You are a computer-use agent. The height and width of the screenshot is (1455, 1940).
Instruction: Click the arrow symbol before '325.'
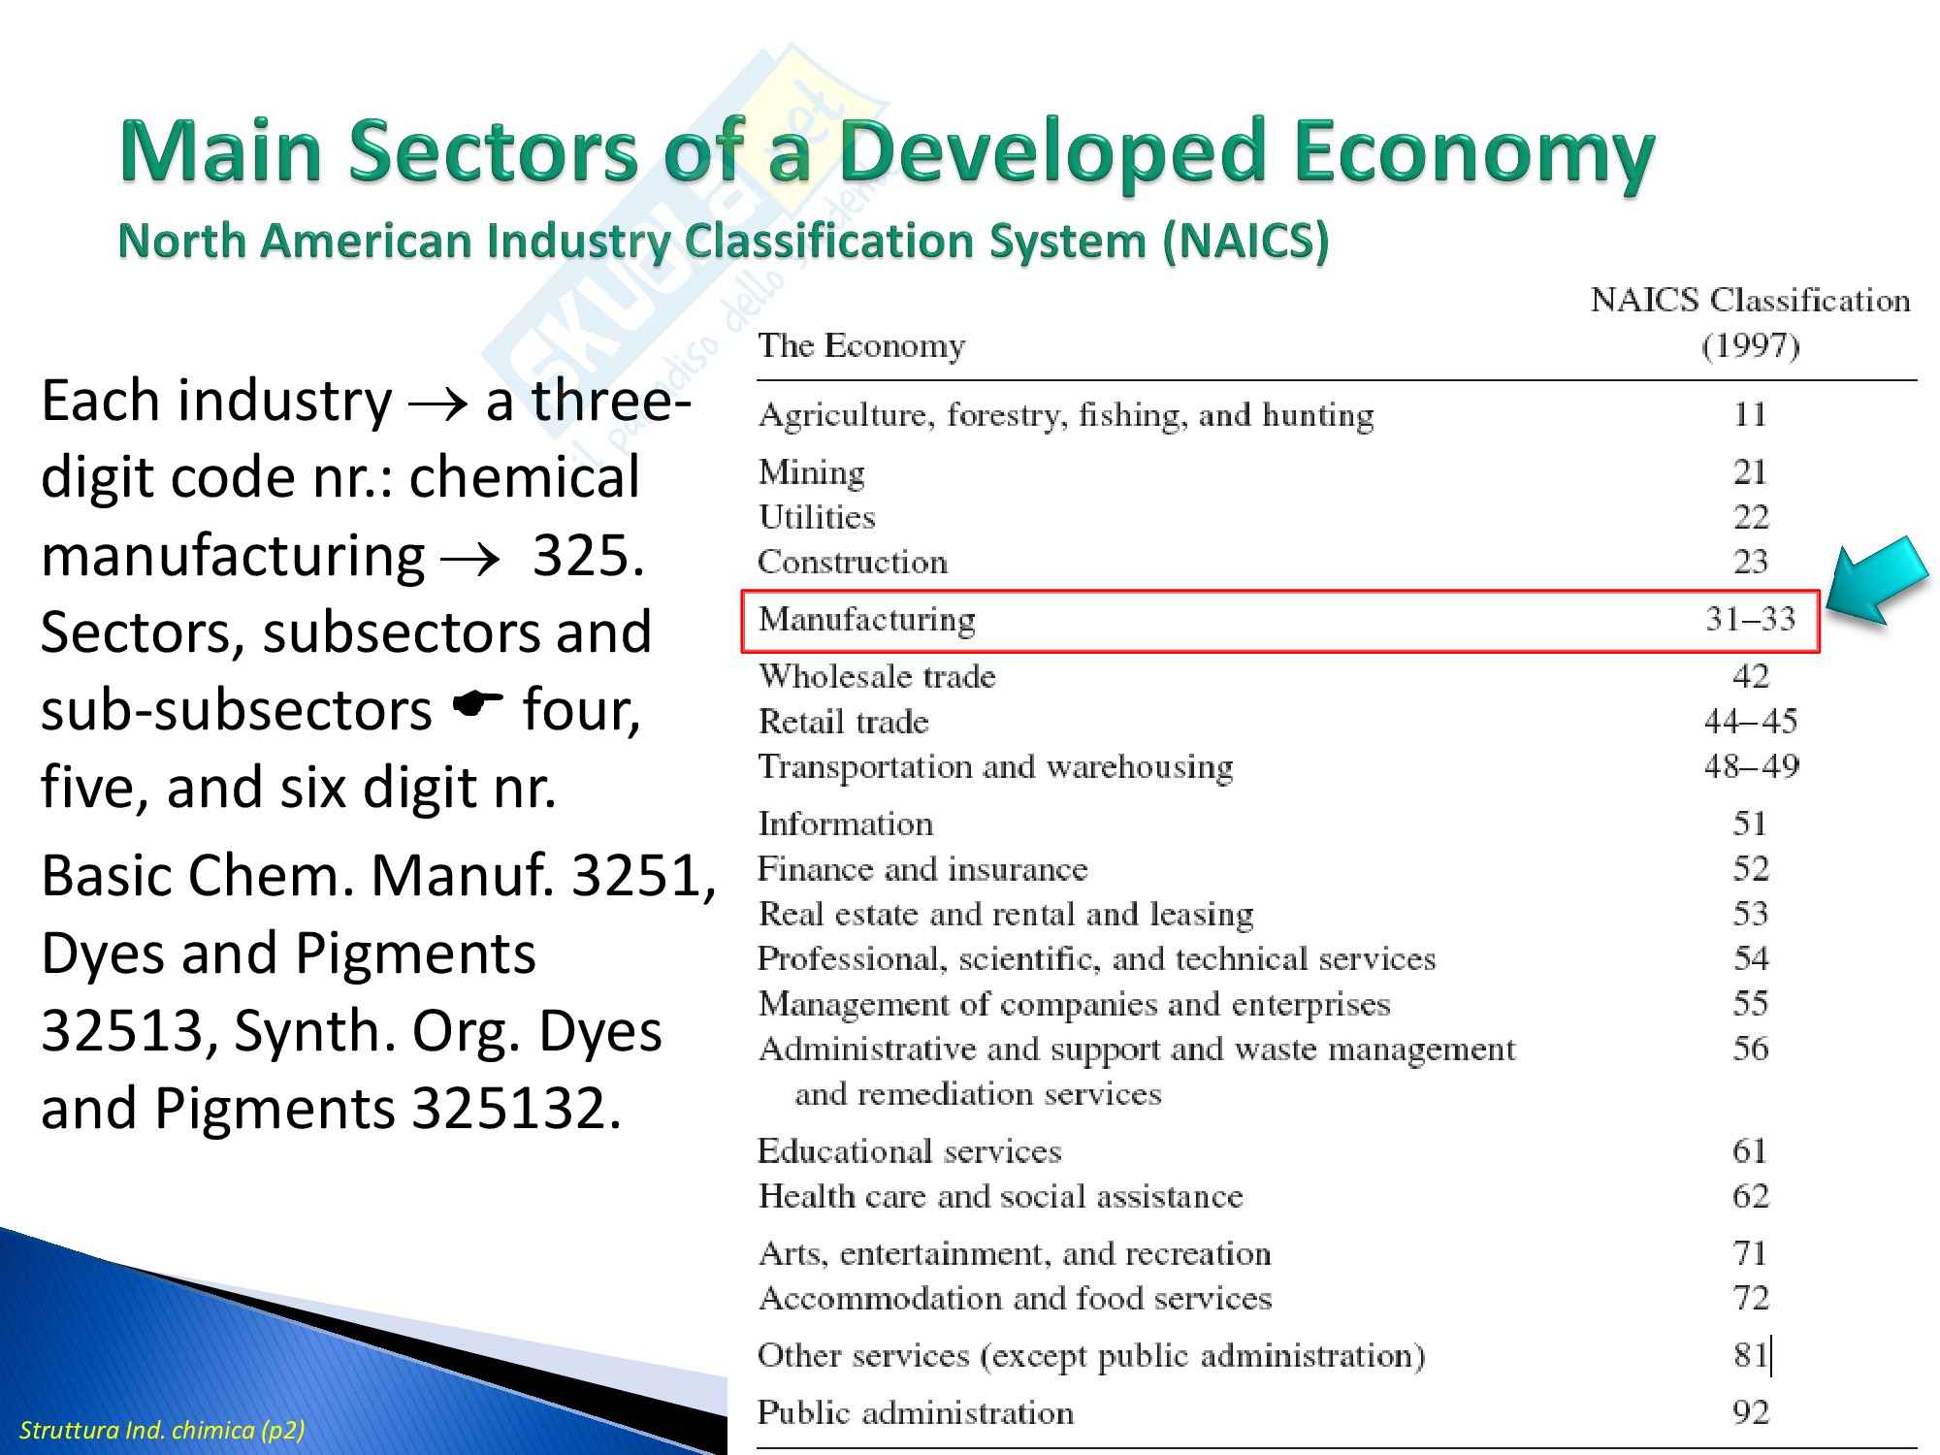coord(469,560)
